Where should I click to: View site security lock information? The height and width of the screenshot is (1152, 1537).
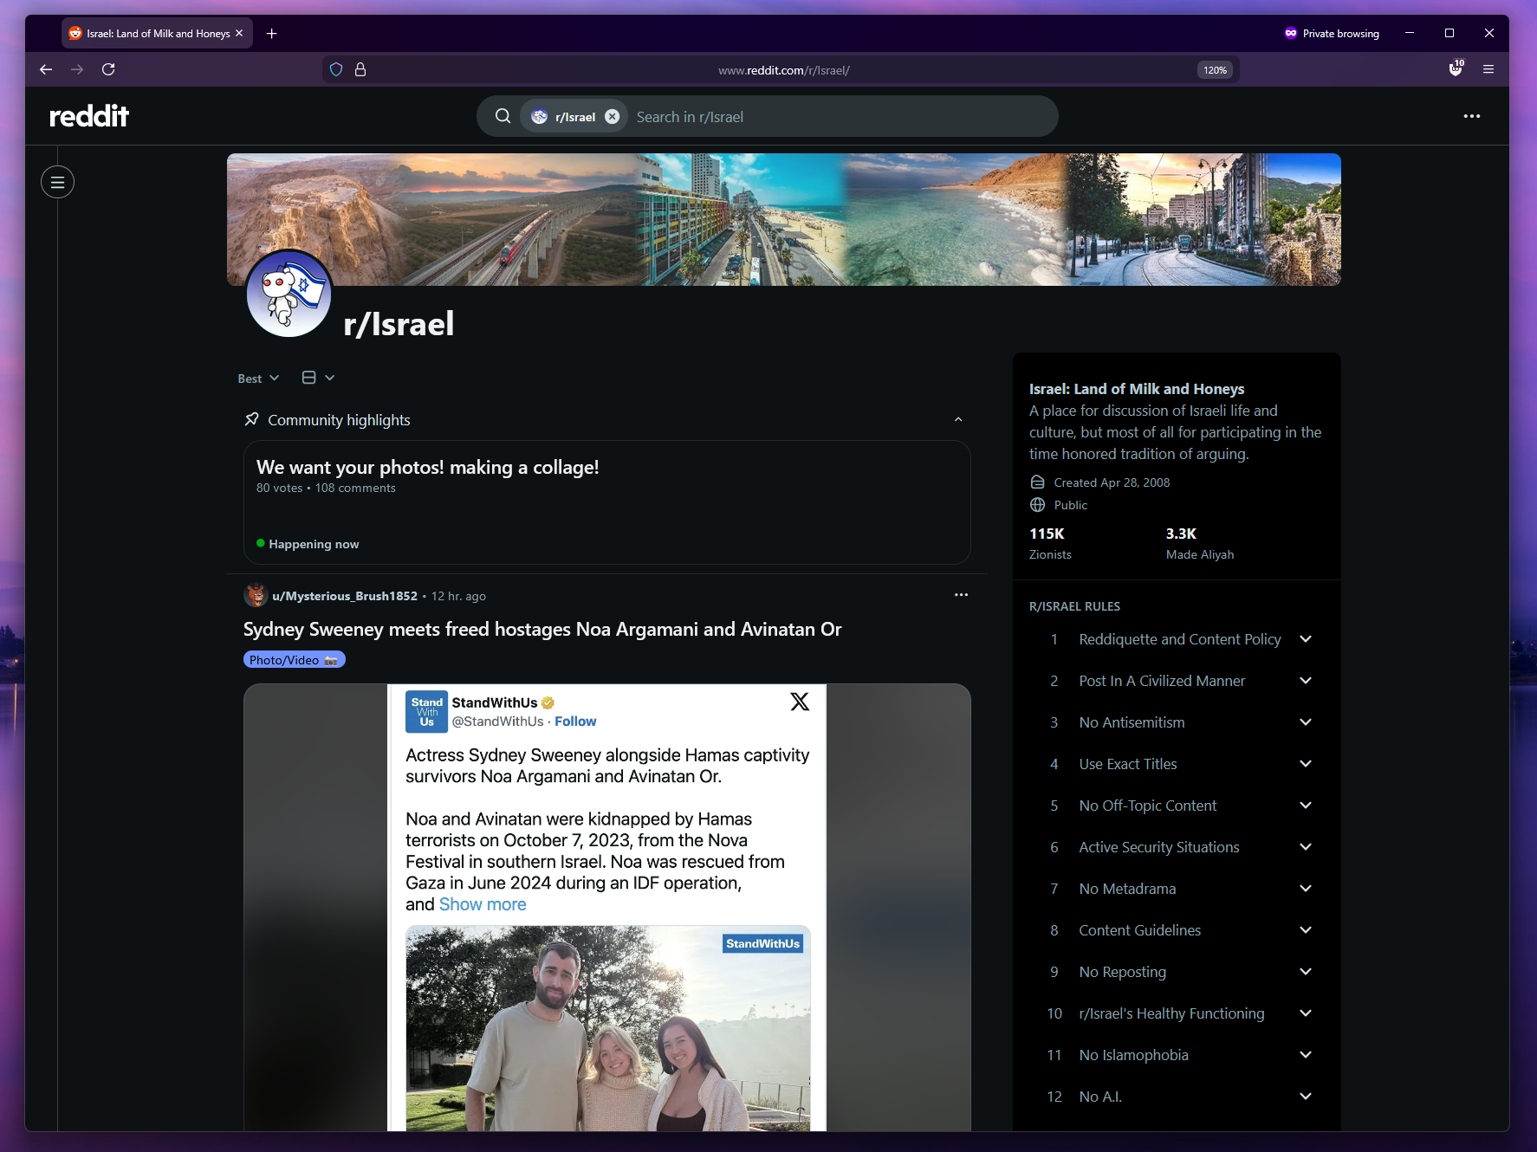360,69
